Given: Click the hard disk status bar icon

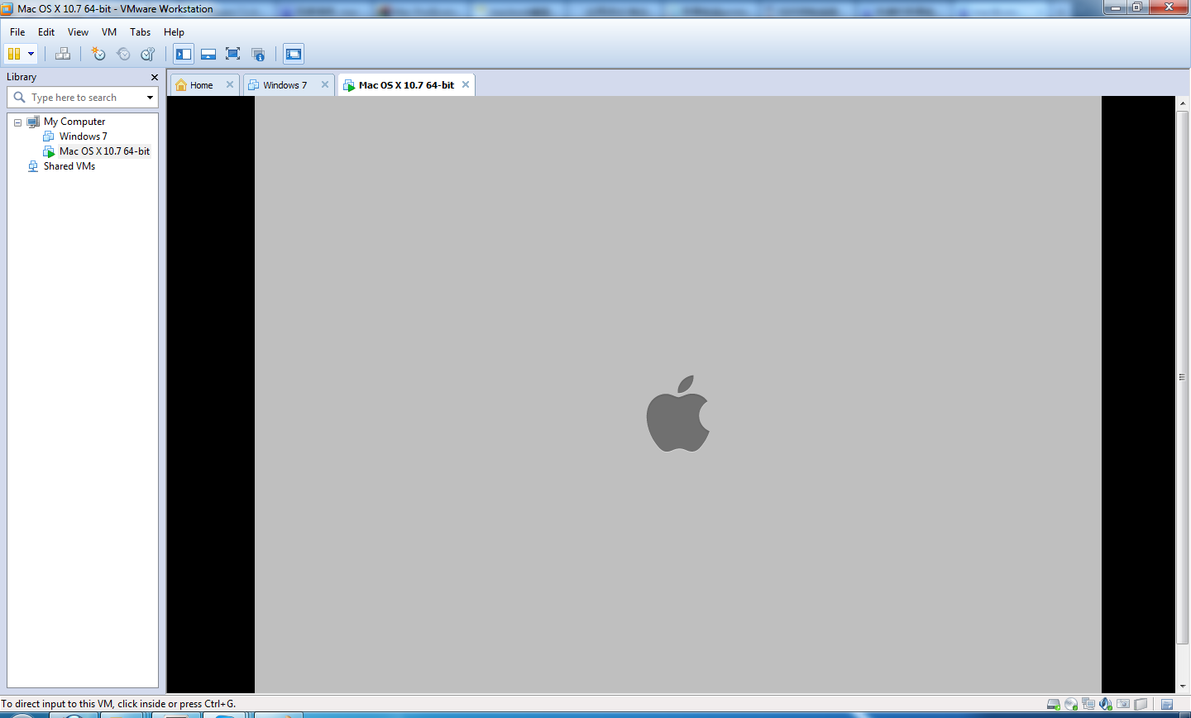Looking at the screenshot, I should (x=1054, y=705).
